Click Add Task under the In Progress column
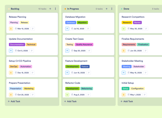 coord(71,101)
